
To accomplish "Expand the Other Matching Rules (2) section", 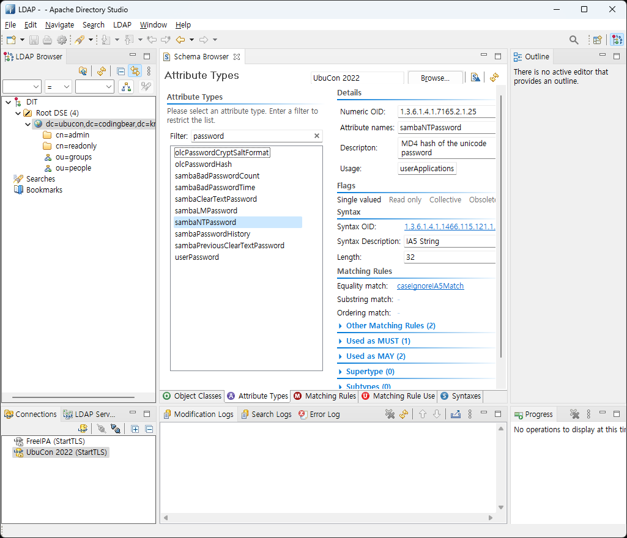I will (x=390, y=326).
